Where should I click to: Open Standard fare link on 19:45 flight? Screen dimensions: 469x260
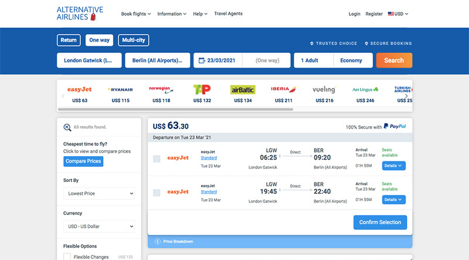[x=209, y=192]
